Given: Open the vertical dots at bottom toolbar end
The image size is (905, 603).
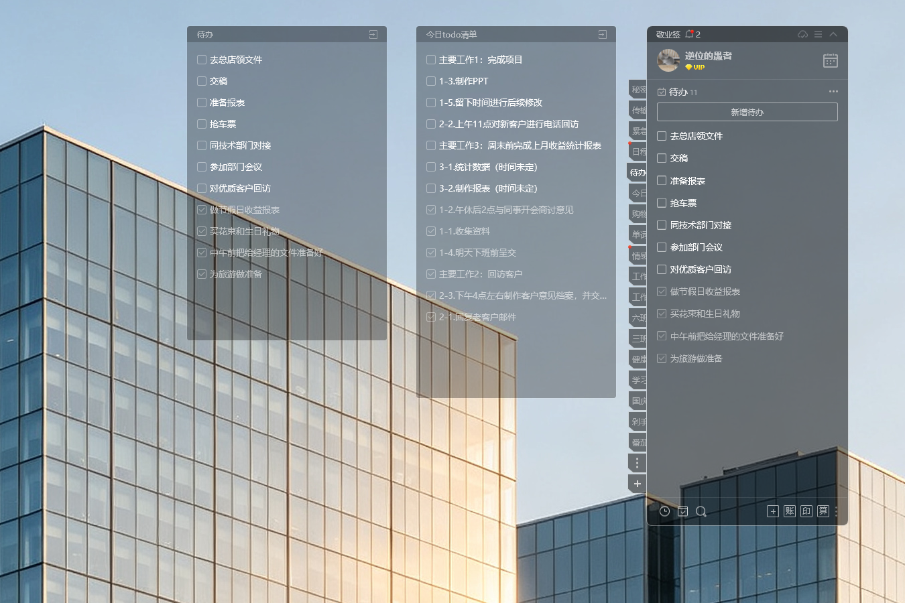Looking at the screenshot, I should (x=837, y=511).
